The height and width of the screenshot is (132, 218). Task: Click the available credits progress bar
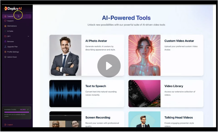16,112
